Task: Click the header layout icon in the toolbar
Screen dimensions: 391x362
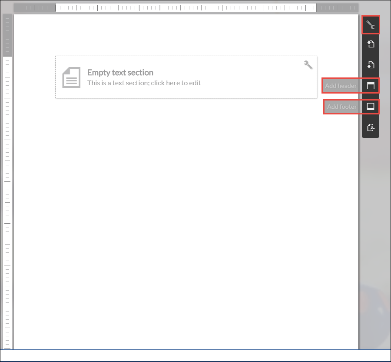Action: [371, 86]
